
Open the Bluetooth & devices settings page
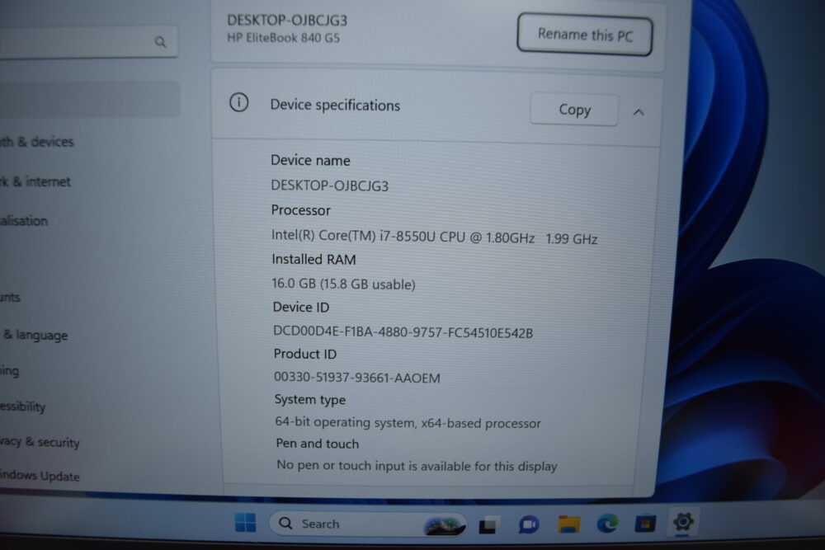37,142
